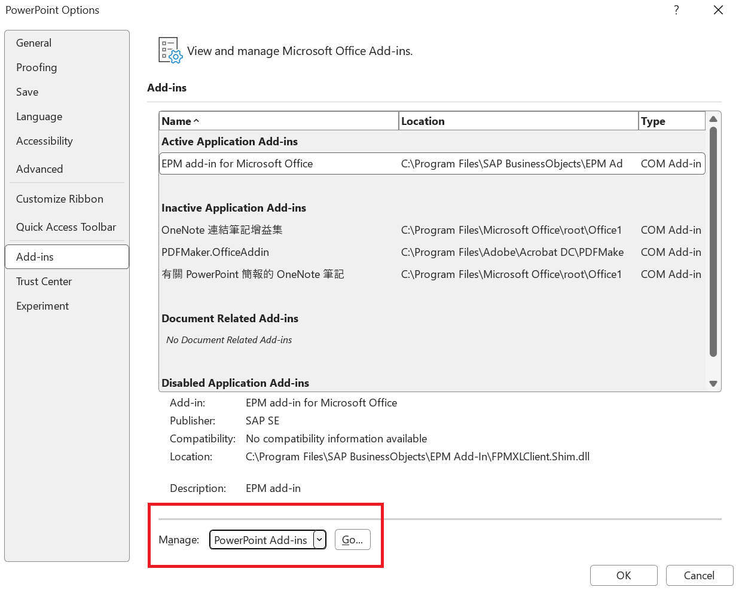Click the Go... button
Image resolution: width=736 pixels, height=590 pixels.
click(353, 540)
